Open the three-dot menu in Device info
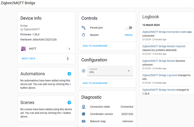Viewport: 194px width, 127px height. coord(68,58)
